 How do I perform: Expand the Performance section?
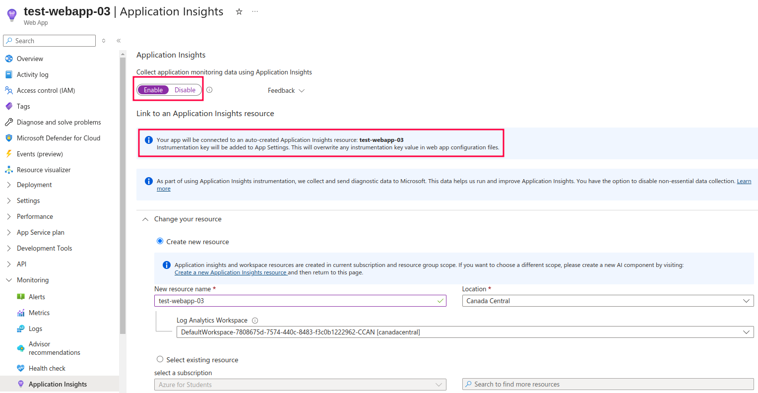coord(9,216)
